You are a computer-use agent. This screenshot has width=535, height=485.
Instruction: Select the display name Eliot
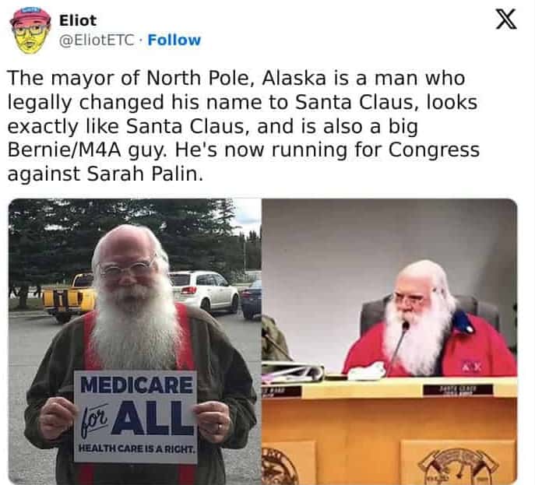[x=78, y=20]
